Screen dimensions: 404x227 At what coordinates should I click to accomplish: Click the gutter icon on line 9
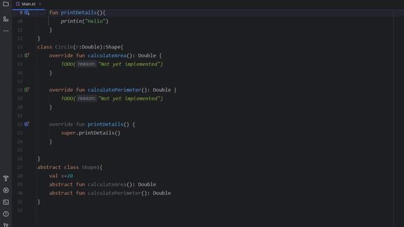27,13
